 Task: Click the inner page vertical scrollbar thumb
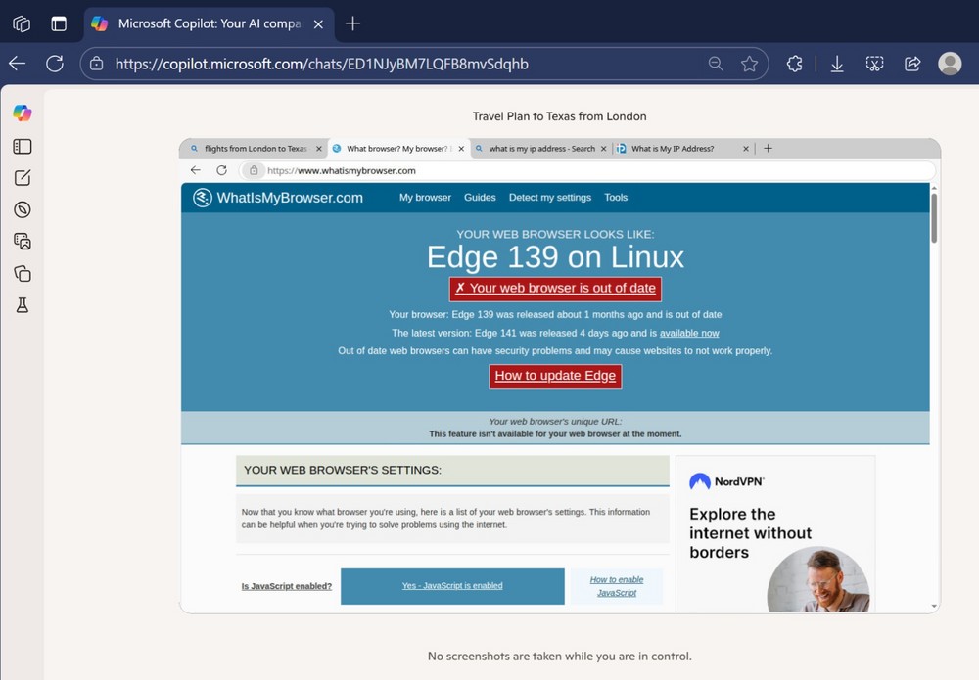(933, 217)
